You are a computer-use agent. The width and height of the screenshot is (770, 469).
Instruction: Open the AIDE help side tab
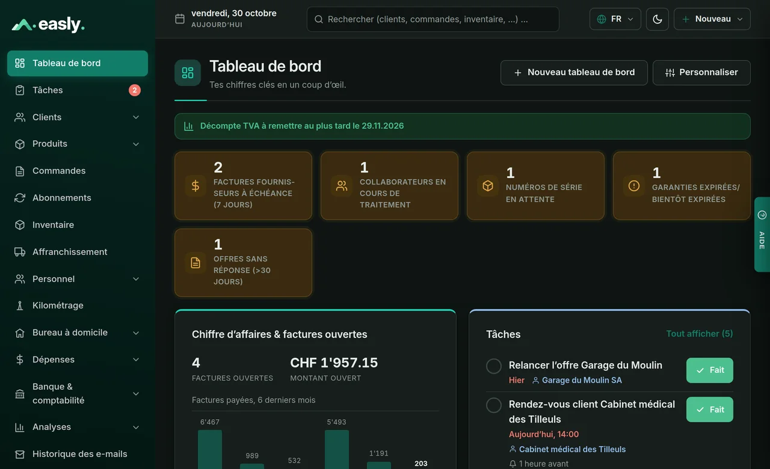click(762, 234)
